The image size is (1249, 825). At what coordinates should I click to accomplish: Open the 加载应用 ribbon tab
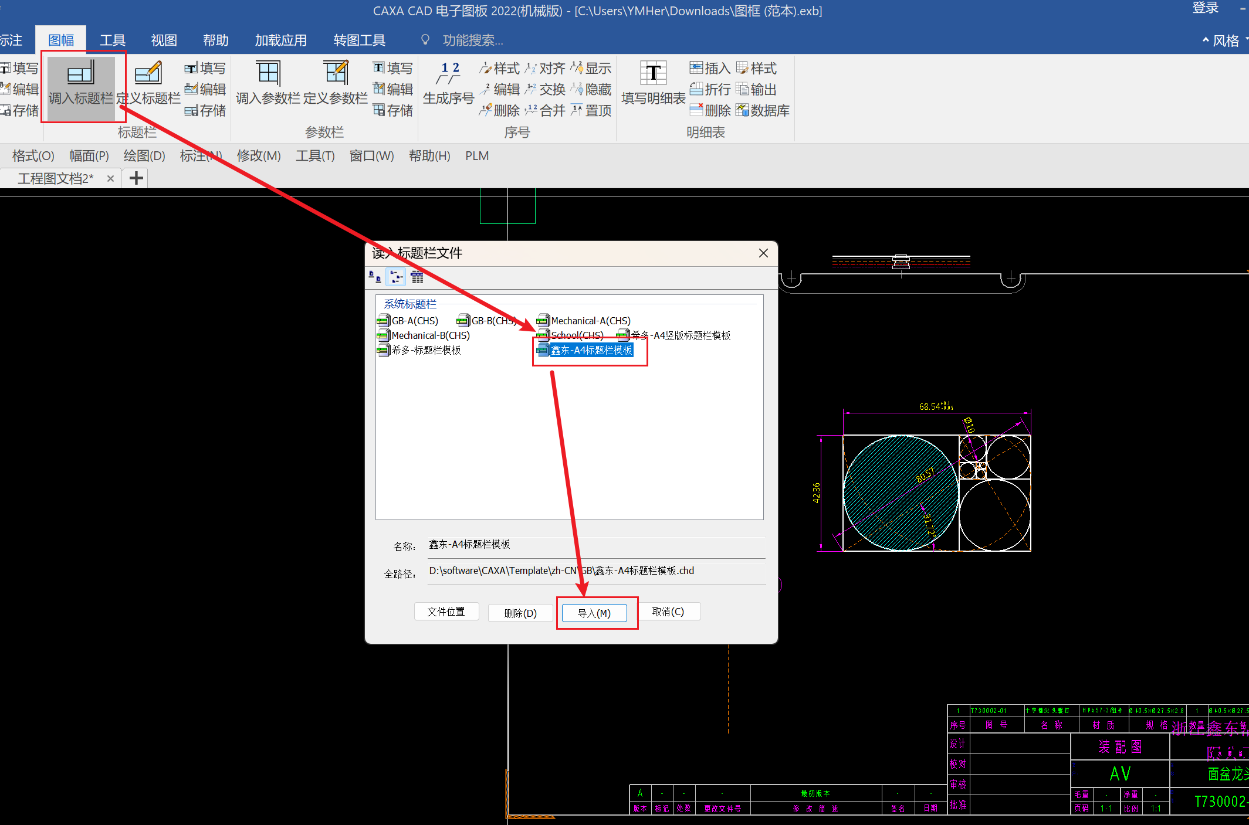click(281, 40)
